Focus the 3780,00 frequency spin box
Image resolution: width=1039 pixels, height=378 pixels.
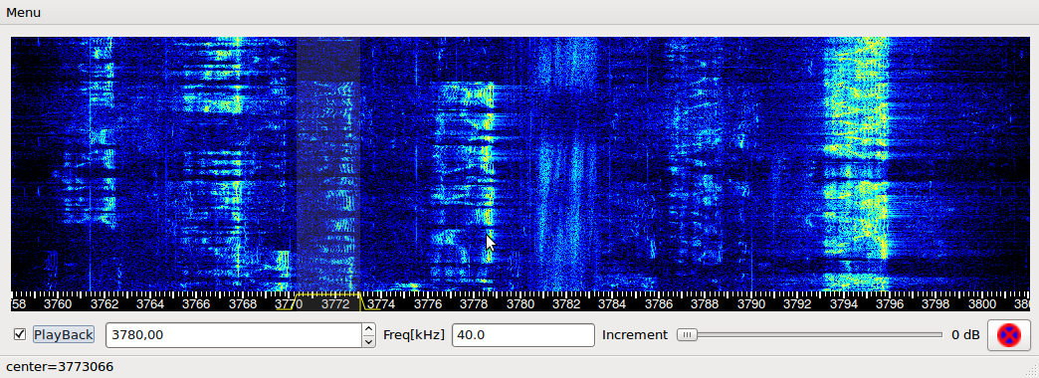[233, 335]
